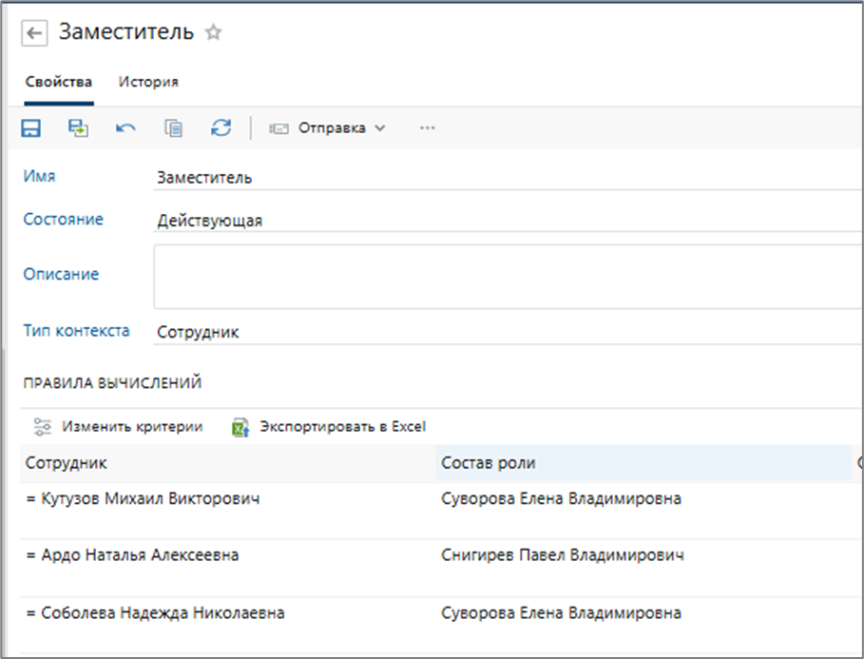
Task: Sort by the Состав роли column header
Action: coord(489,463)
